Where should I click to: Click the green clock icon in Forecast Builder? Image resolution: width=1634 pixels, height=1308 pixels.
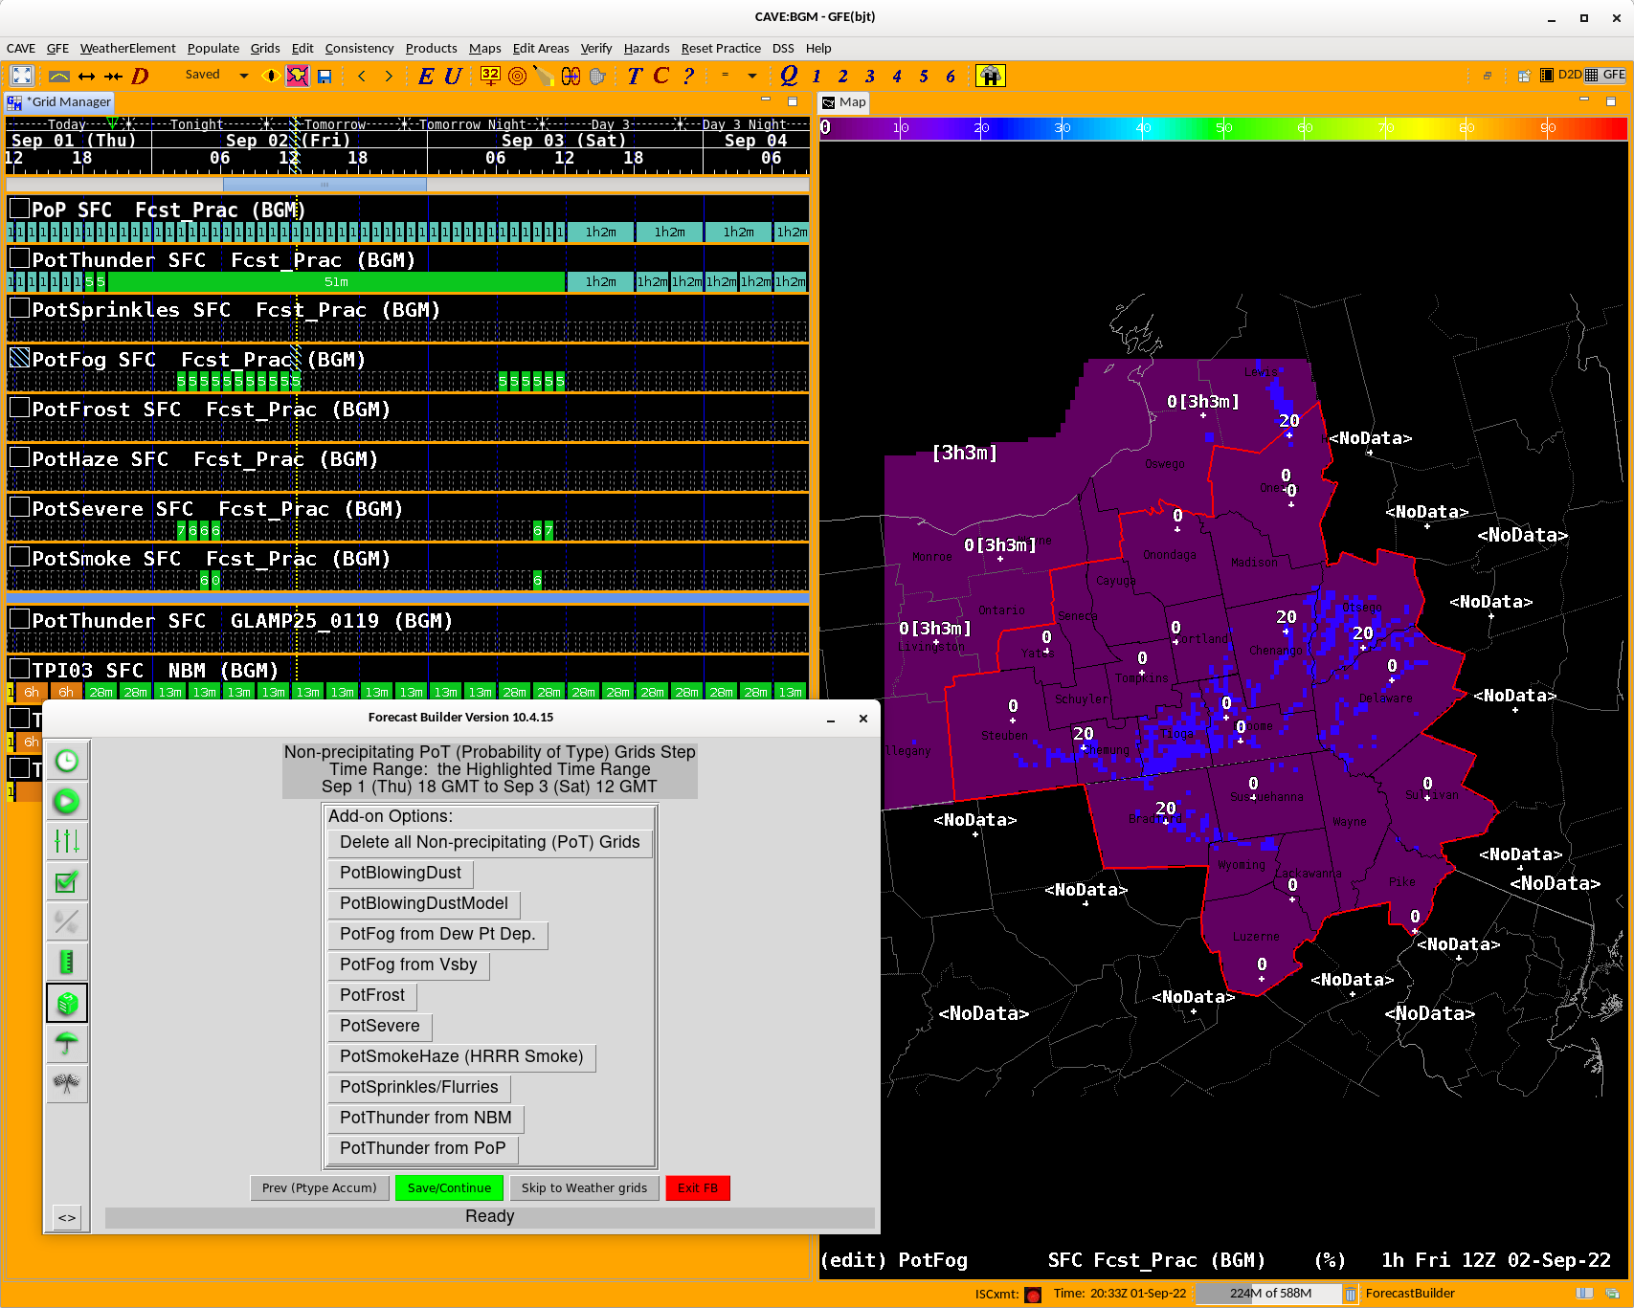click(67, 762)
